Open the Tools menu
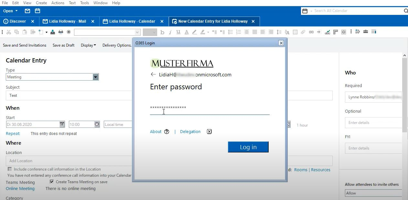Viewport: 408px width, 200px height. point(85,3)
